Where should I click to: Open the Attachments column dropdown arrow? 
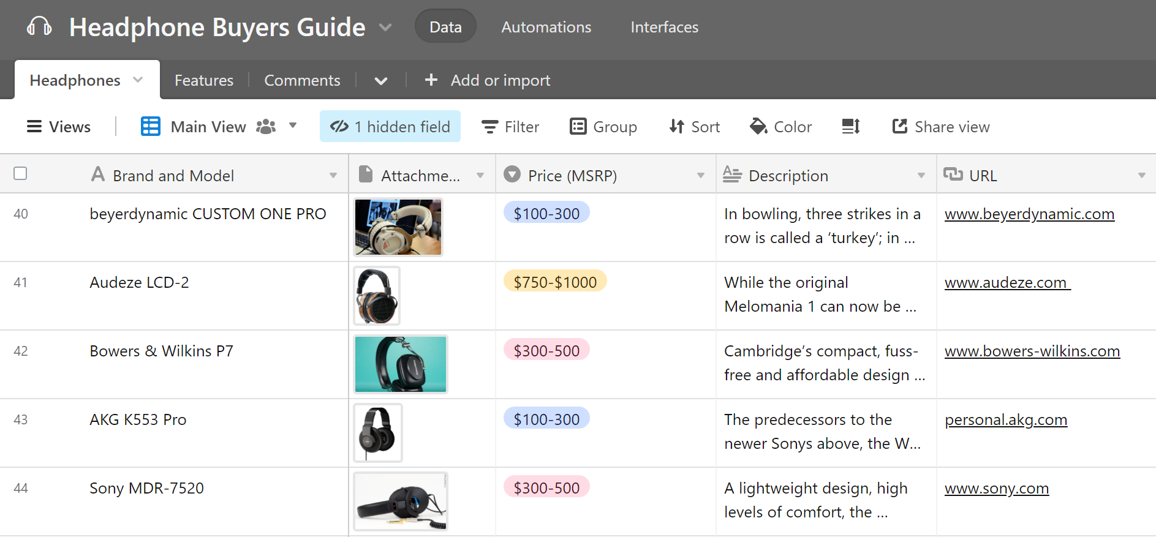point(480,175)
